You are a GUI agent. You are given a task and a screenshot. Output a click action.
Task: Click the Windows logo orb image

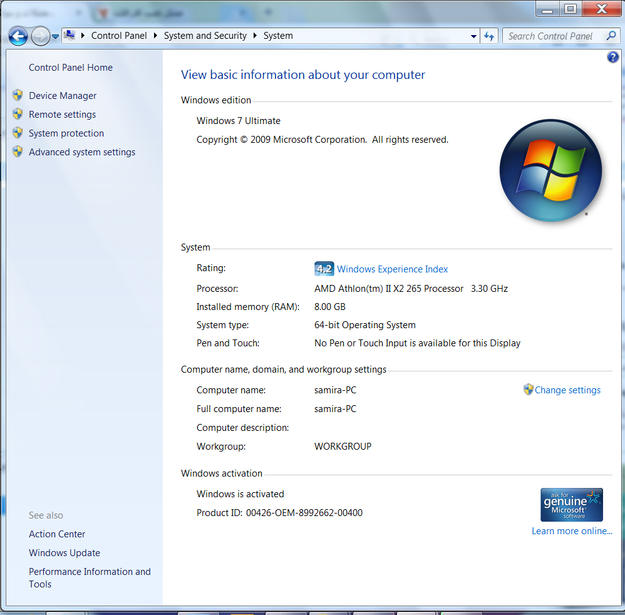click(550, 170)
